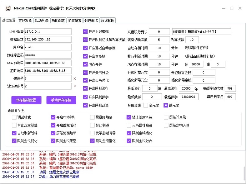
Task: Clear the GM账号 field with its X icon
Action: point(75,78)
